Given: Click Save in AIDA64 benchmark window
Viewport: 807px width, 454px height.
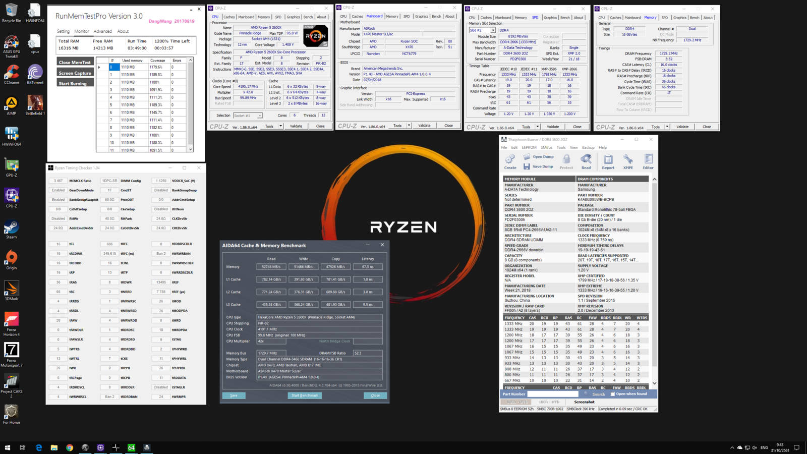Looking at the screenshot, I should (234, 395).
